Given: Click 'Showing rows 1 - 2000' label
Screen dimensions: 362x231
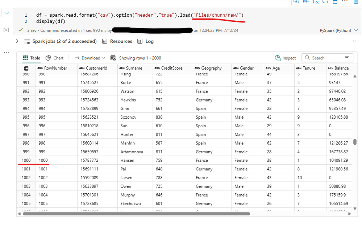Looking at the screenshot, I should [x=140, y=58].
